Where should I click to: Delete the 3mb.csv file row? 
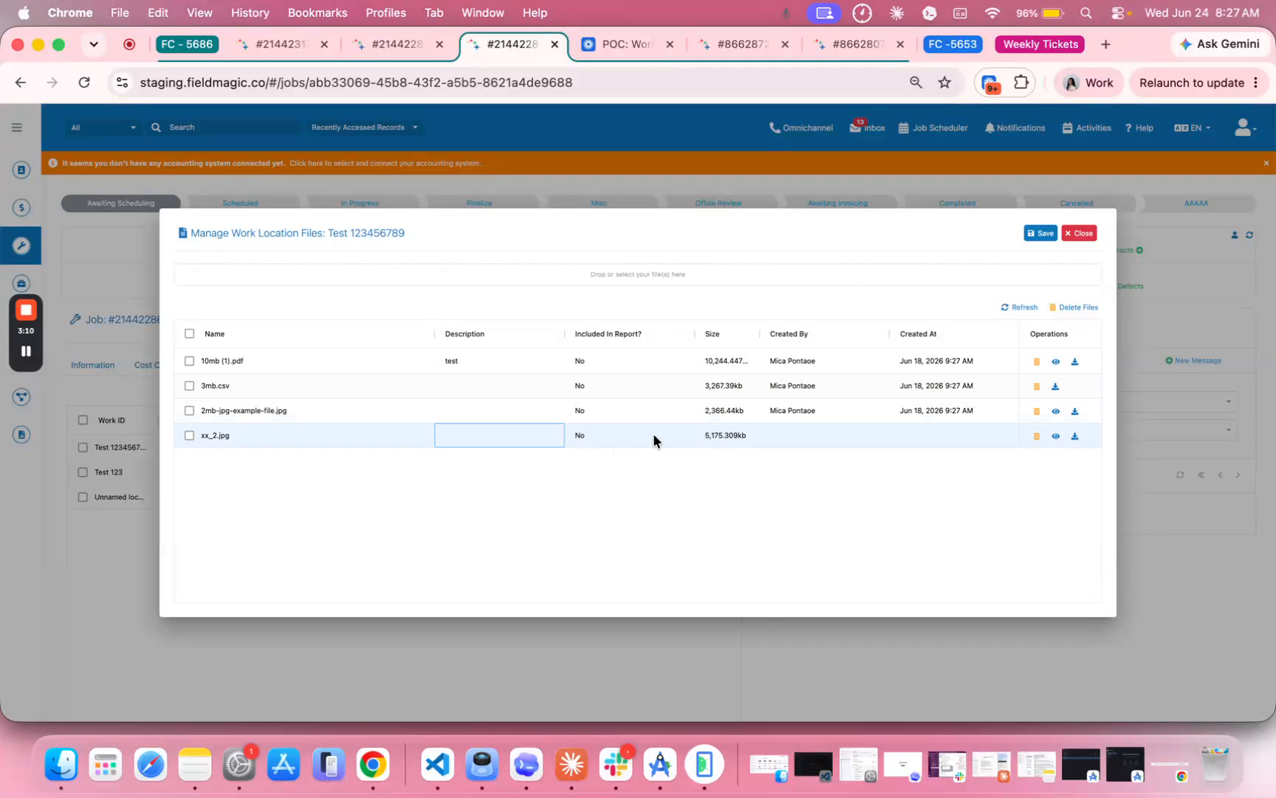(1036, 386)
